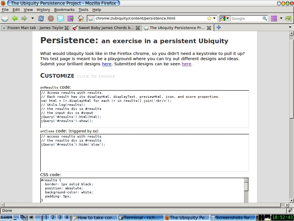Viewport: 294px width, 221px height.
Task: Open the address bar history dropdown
Action: coord(214,18)
